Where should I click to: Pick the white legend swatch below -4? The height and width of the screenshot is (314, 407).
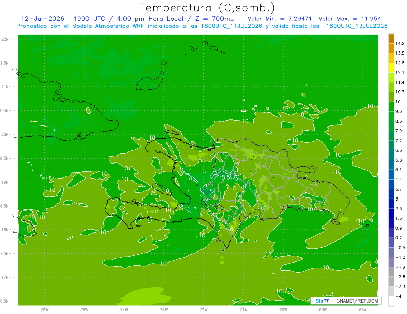(x=391, y=301)
